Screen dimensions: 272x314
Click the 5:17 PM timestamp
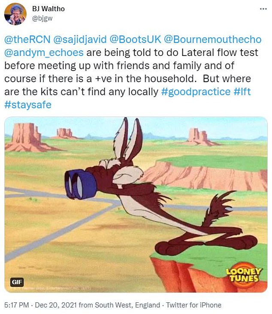point(16,305)
